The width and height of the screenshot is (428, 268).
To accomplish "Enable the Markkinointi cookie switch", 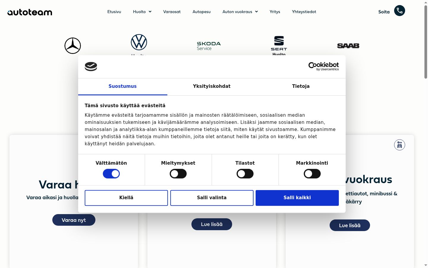I will click(312, 174).
